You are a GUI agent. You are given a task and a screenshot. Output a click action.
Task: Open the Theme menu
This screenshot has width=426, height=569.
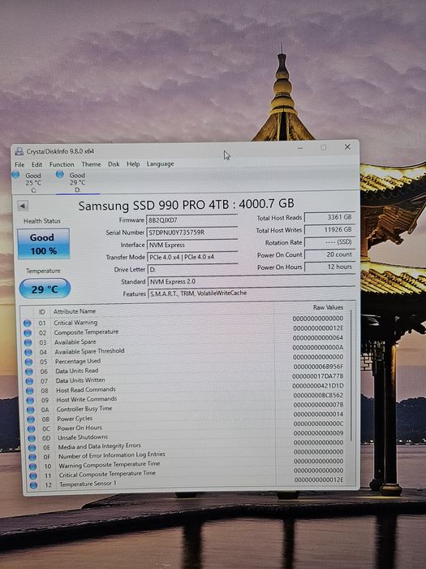pyautogui.click(x=91, y=164)
